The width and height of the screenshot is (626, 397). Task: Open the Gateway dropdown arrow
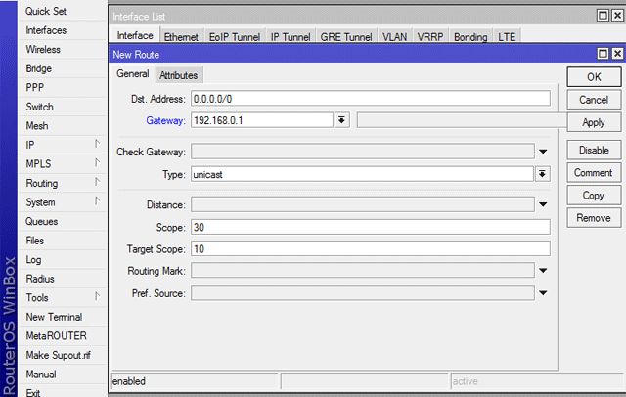[x=342, y=120]
